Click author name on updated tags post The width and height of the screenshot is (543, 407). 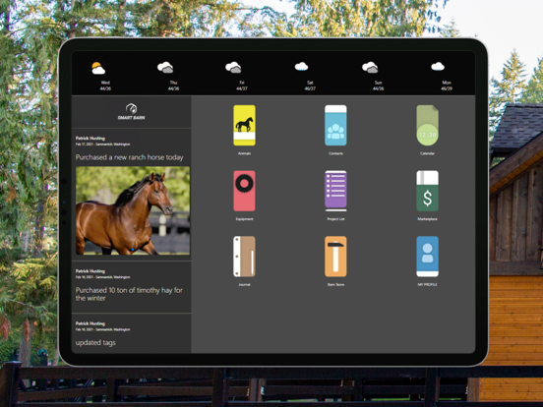(x=90, y=323)
